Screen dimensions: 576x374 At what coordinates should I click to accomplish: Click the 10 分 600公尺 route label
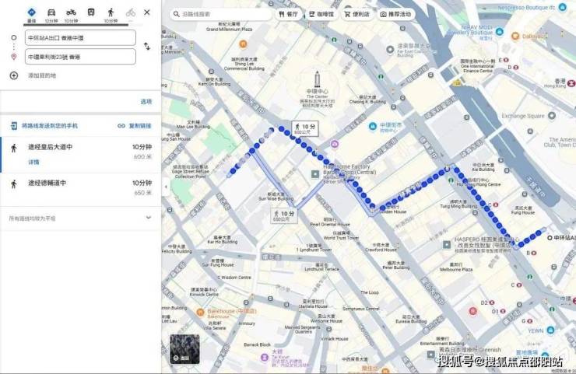click(305, 128)
